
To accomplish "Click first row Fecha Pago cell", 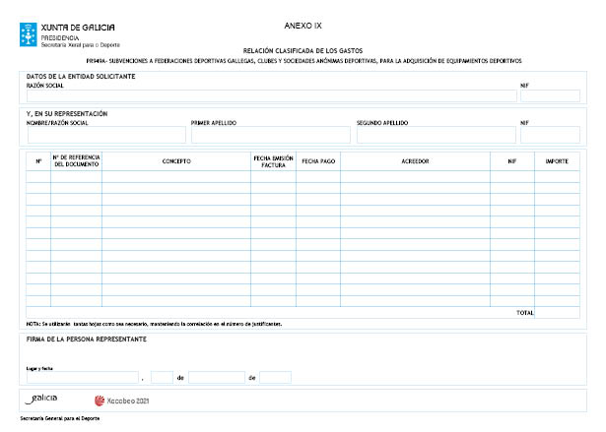I will pyautogui.click(x=318, y=176).
